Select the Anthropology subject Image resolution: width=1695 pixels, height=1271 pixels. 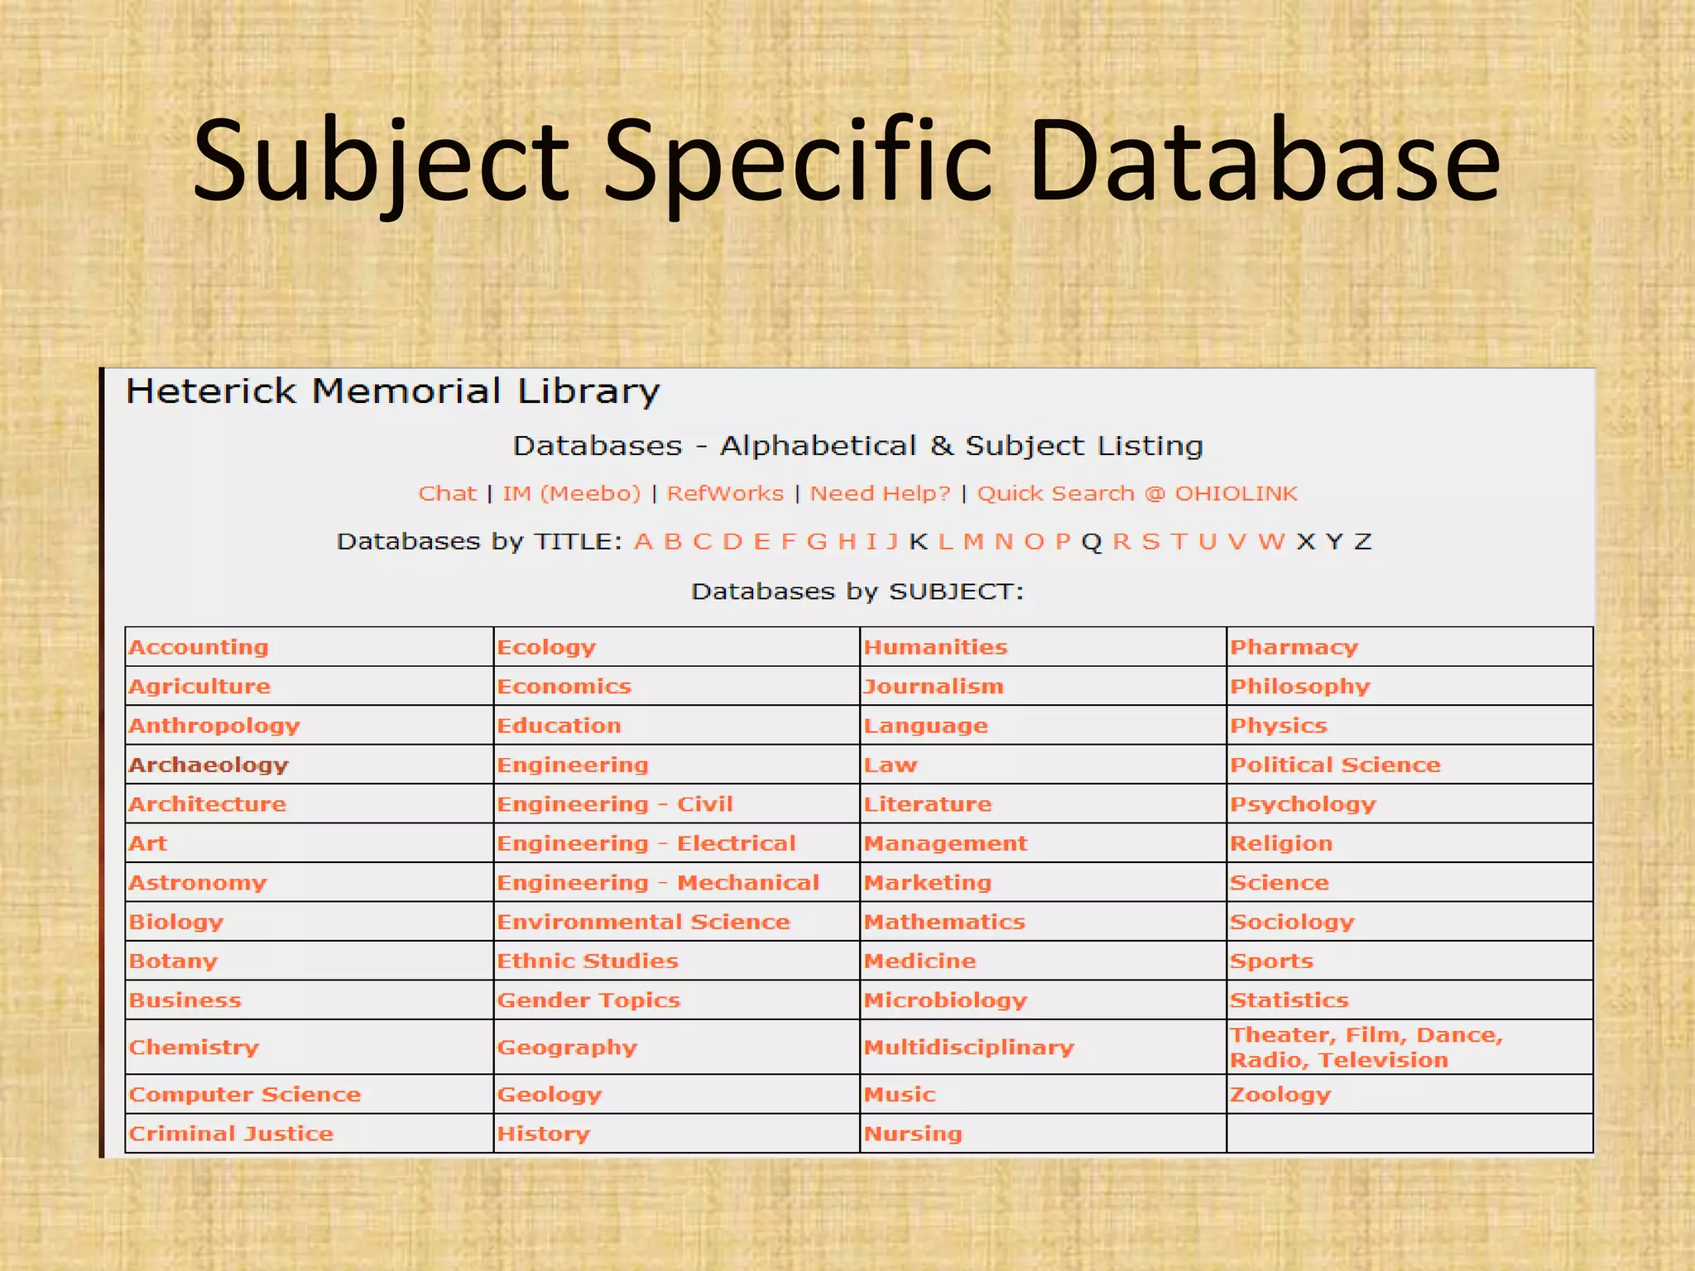pos(214,726)
